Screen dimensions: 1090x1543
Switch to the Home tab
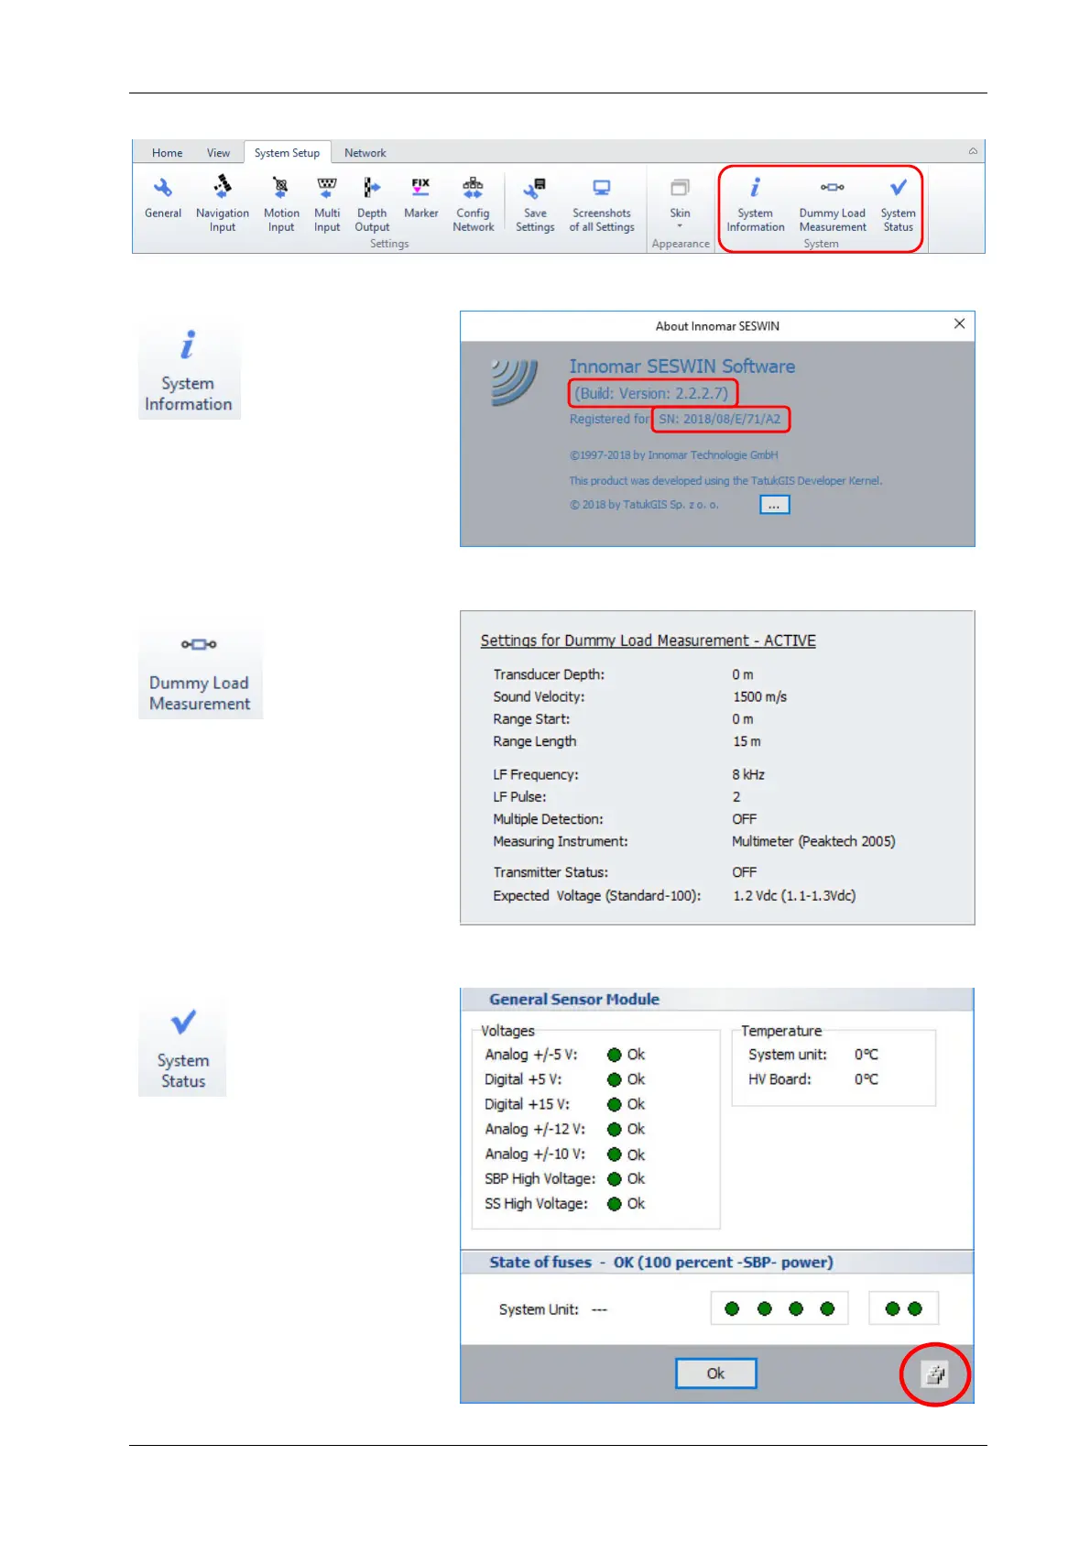[x=167, y=153]
